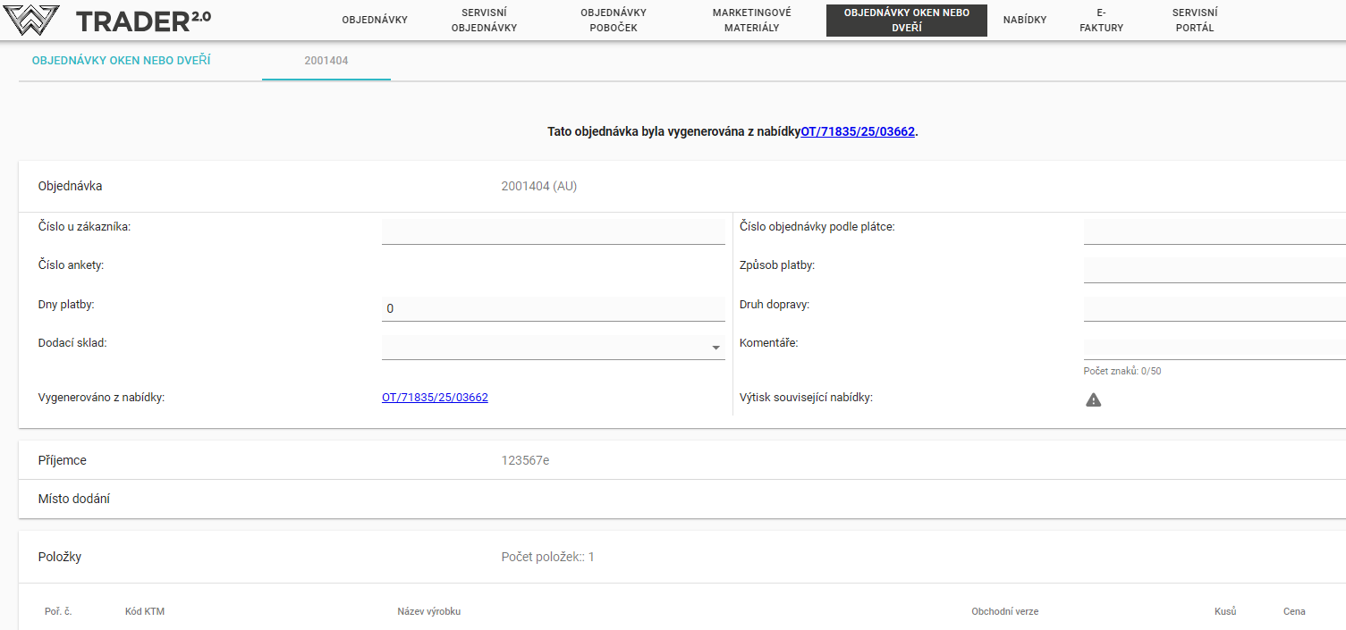
Task: Switch to Objednávky oken nebo dveří tab
Action: (122, 61)
